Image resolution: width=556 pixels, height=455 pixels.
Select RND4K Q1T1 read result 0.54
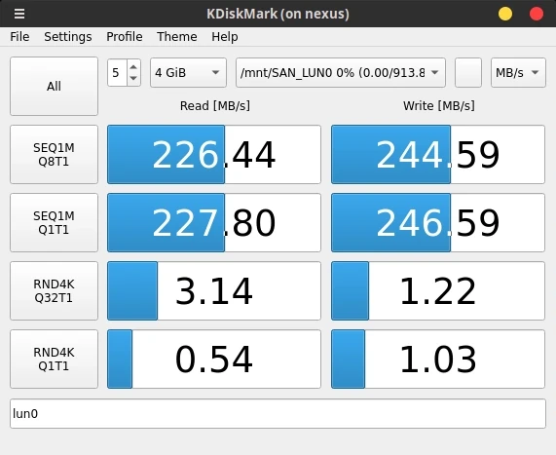click(214, 359)
